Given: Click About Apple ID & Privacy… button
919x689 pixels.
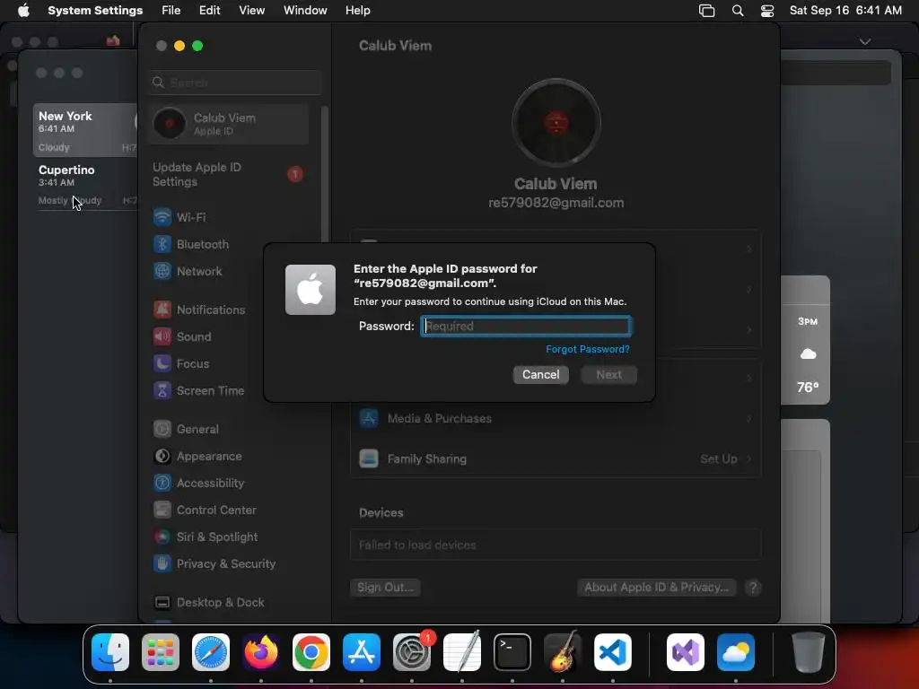Looking at the screenshot, I should (x=656, y=587).
